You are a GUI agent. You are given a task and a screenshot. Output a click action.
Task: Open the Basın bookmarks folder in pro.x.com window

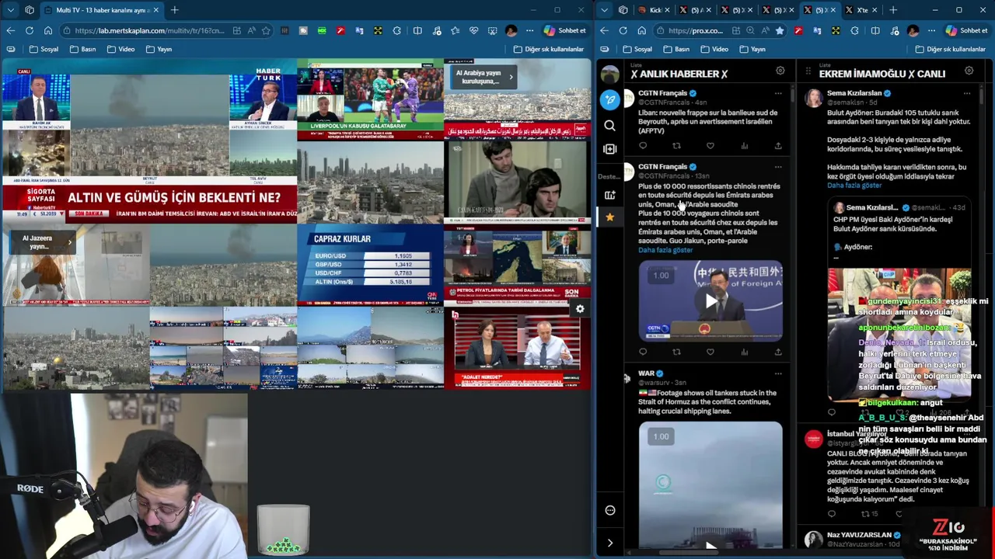click(x=676, y=49)
